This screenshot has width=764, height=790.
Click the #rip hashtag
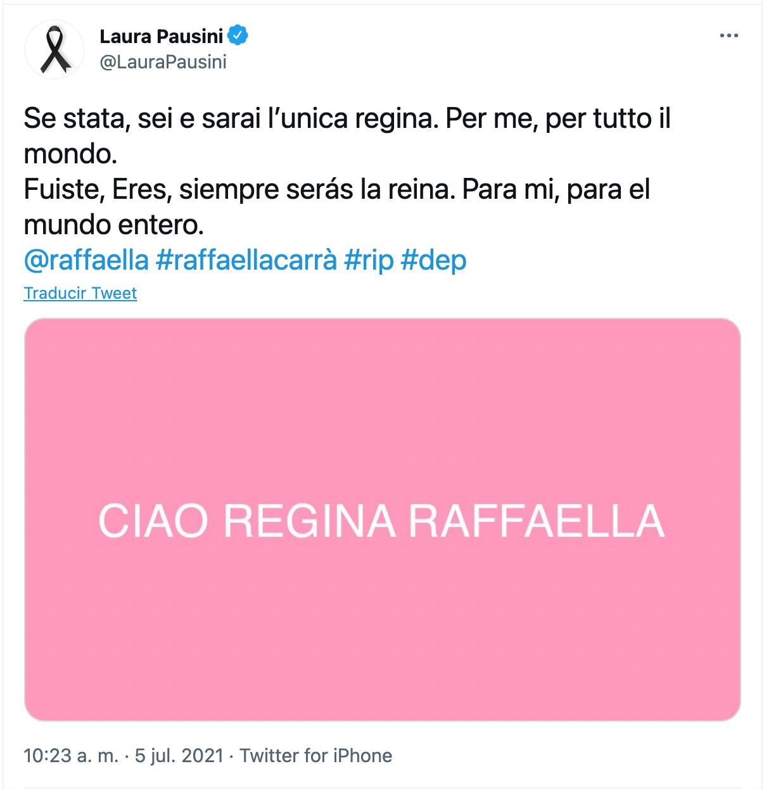click(369, 260)
